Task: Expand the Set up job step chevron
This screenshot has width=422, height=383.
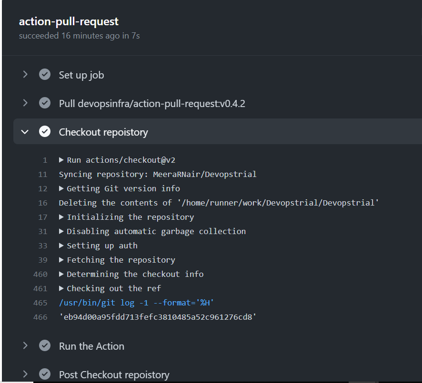Action: (x=25, y=75)
